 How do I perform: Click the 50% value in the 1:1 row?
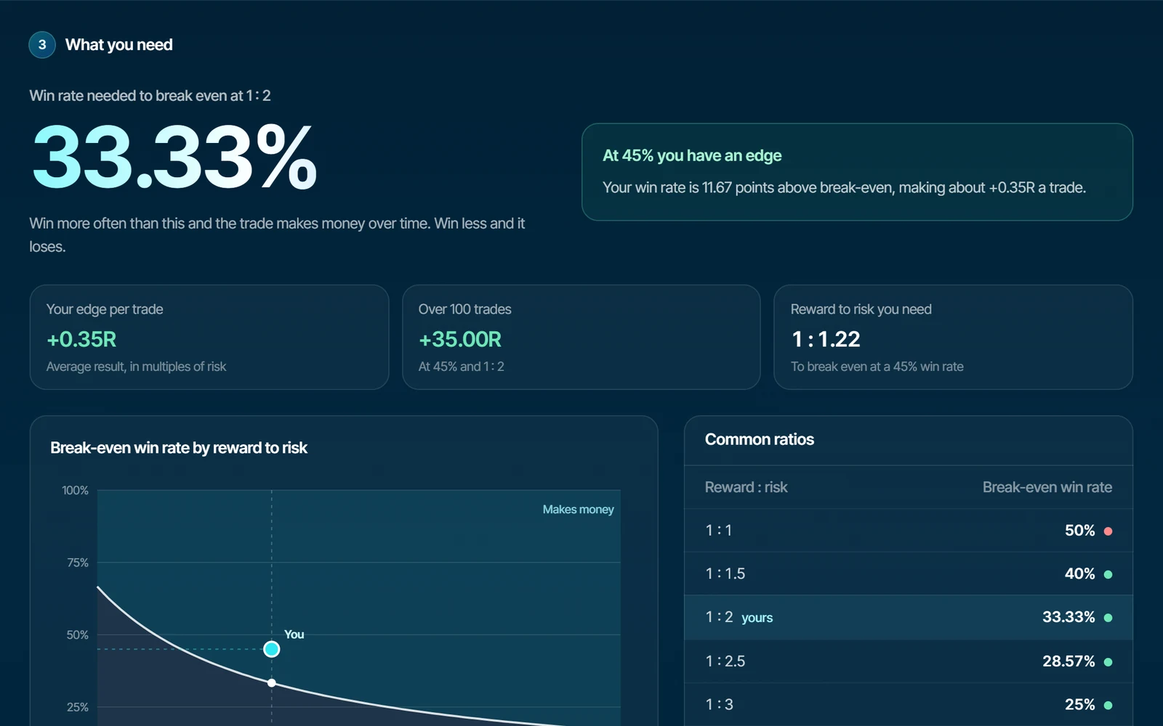[x=1079, y=531]
